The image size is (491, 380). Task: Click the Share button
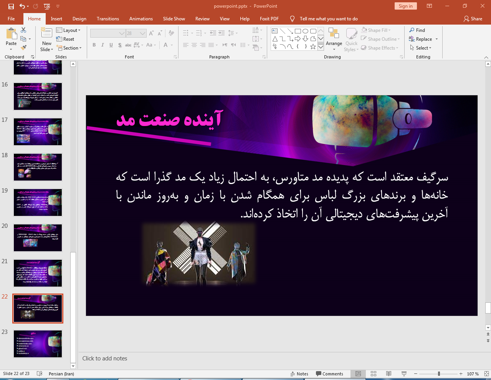473,19
